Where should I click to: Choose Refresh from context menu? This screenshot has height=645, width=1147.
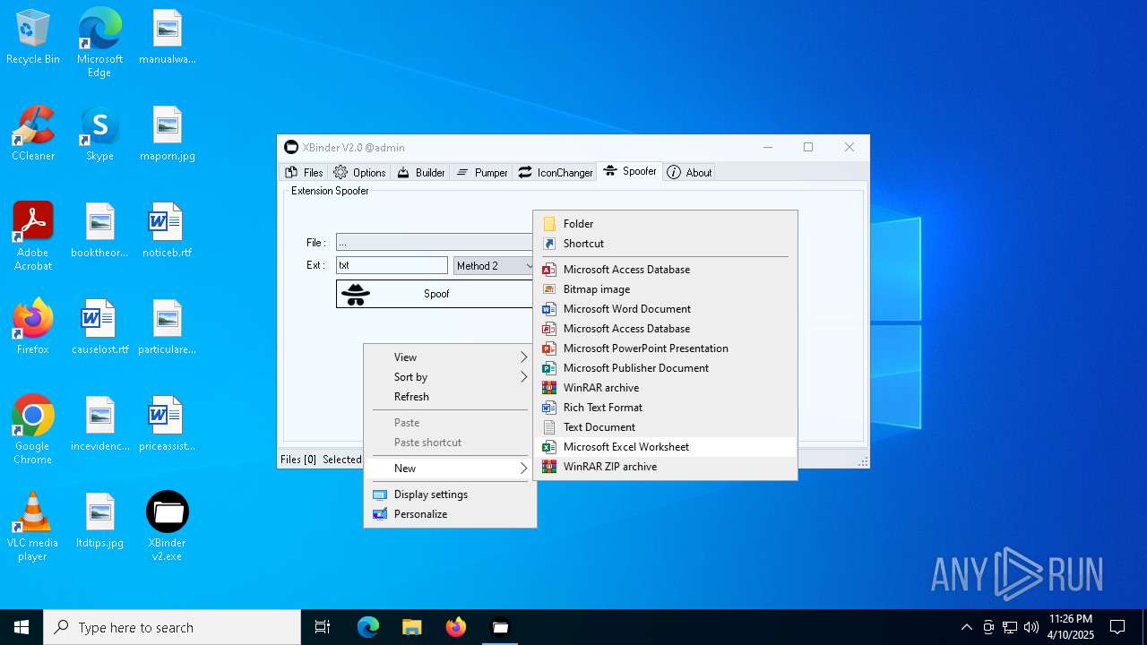[x=450, y=396]
